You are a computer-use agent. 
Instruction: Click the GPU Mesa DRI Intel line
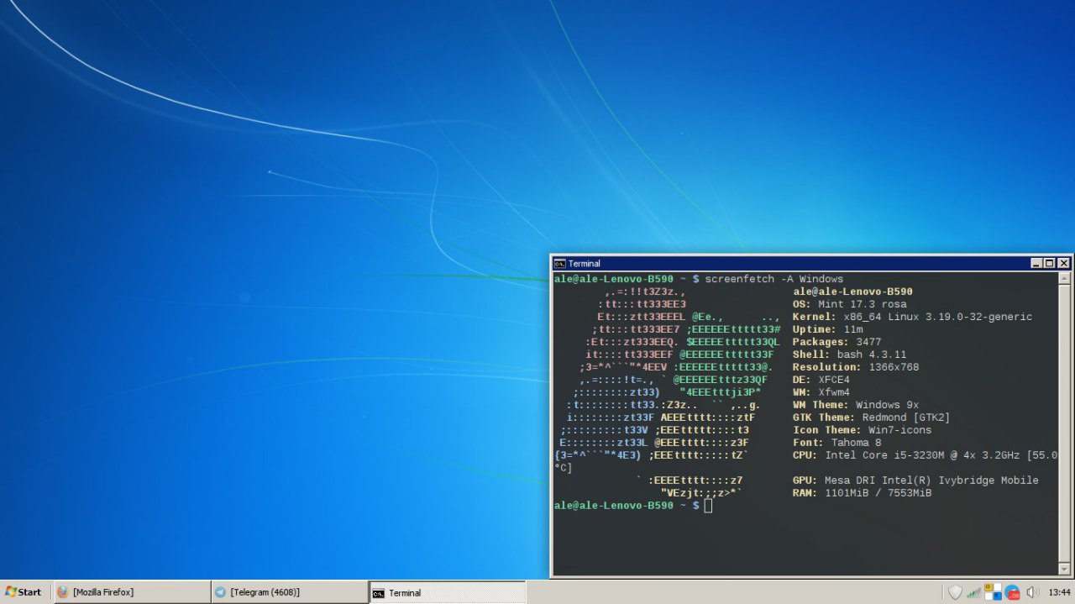(x=915, y=481)
